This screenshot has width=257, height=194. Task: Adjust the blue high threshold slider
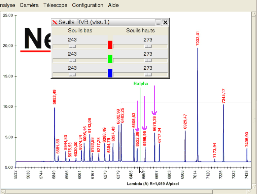(148, 75)
